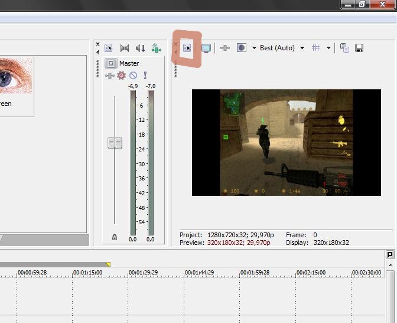Viewport: 397px width, 323px height.
Task: Click the Display 320x180x32 value
Action: coord(331,243)
